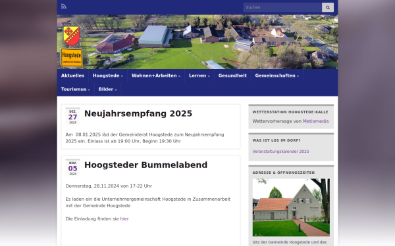Expand the Tourismus dropdown menu
Image resolution: width=395 pixels, height=246 pixels.
[x=76, y=89]
